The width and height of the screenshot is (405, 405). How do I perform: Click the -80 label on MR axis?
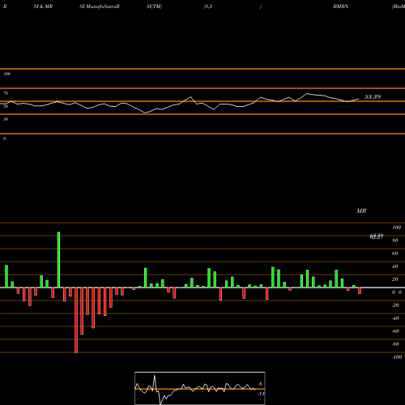pos(395,344)
